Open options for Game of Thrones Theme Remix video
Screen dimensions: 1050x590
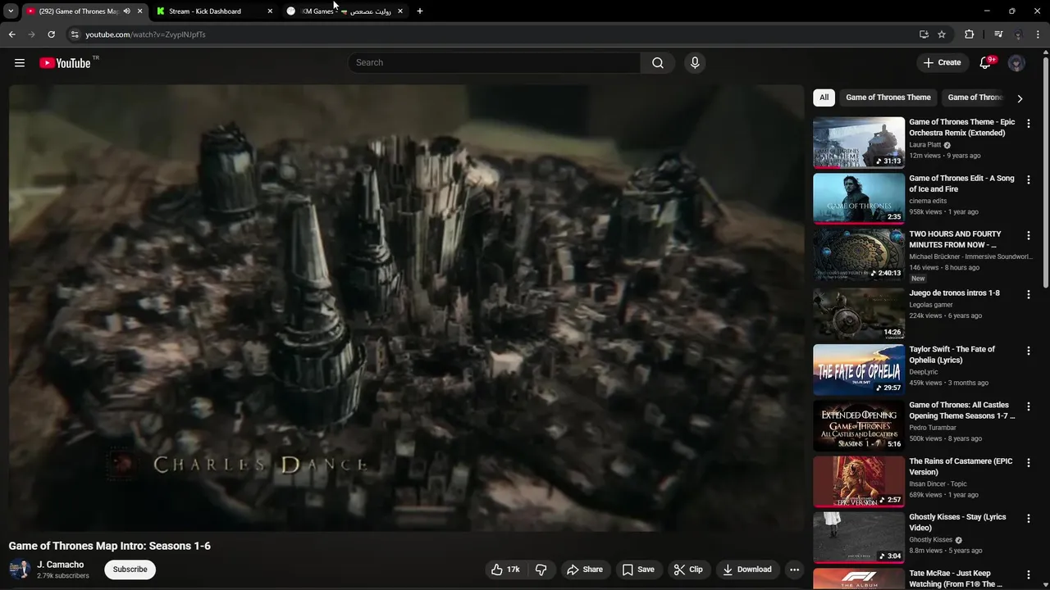click(x=1029, y=123)
